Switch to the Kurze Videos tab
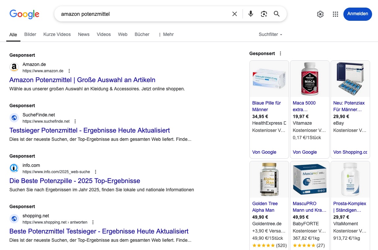This screenshot has width=378, height=250. click(57, 35)
